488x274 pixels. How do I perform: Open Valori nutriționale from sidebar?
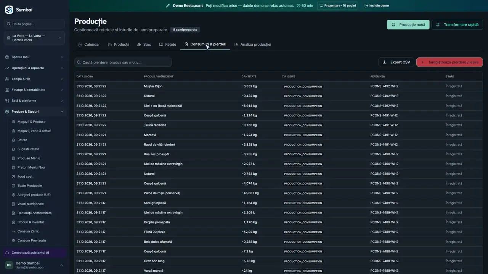pyautogui.click(x=30, y=204)
